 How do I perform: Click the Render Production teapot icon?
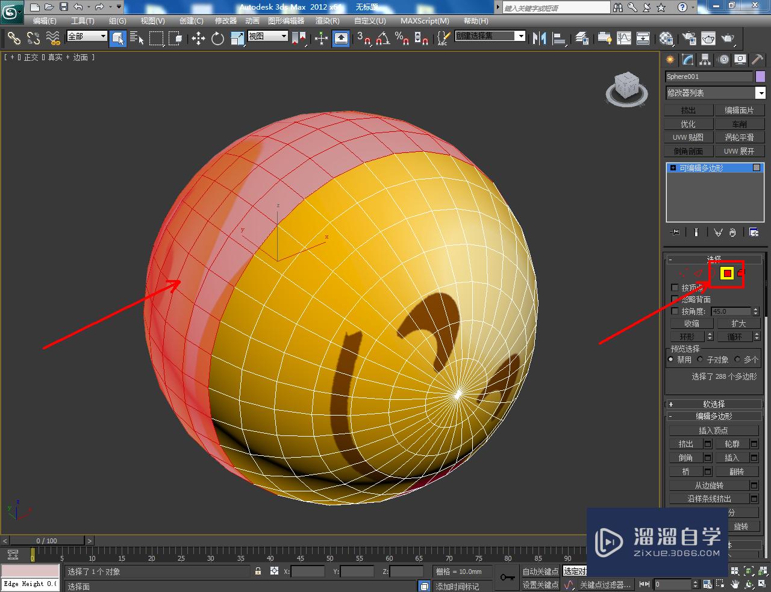point(728,39)
